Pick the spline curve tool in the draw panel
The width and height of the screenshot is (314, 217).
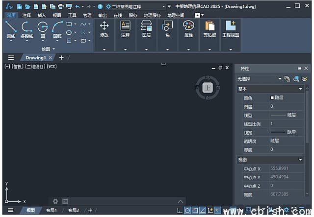tap(83, 24)
